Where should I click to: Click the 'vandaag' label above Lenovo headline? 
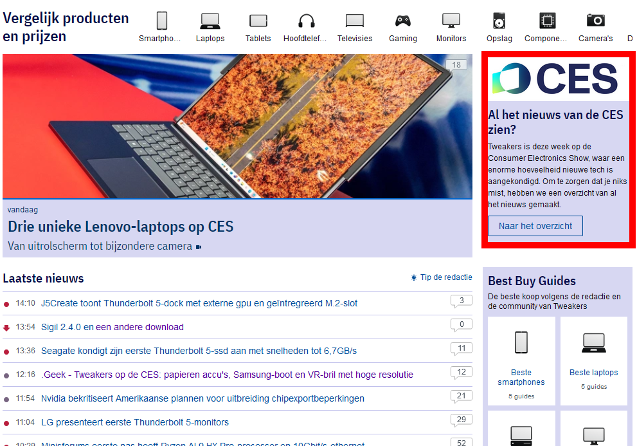point(22,210)
